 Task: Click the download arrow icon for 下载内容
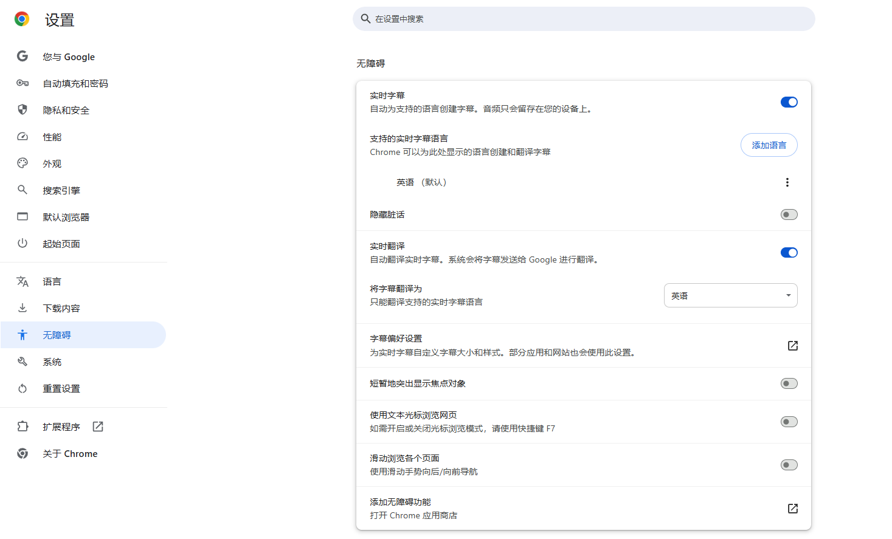coord(22,308)
